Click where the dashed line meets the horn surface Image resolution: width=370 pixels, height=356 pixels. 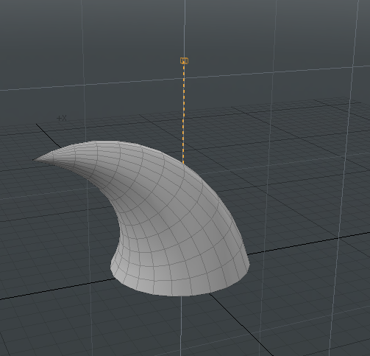click(x=183, y=163)
